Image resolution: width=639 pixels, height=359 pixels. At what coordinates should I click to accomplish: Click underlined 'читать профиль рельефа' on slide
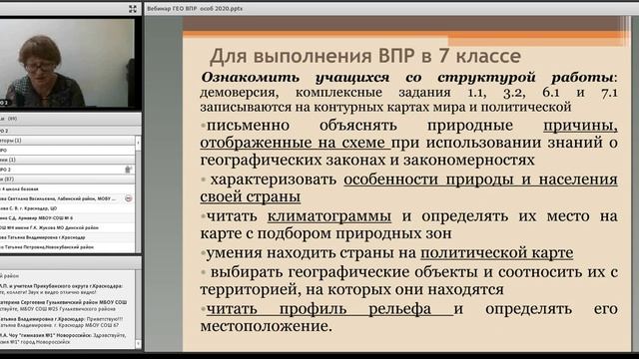coord(319,309)
